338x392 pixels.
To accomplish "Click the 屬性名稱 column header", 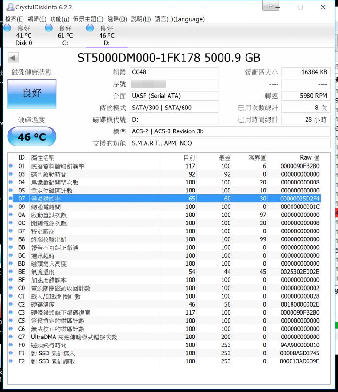I will point(43,158).
